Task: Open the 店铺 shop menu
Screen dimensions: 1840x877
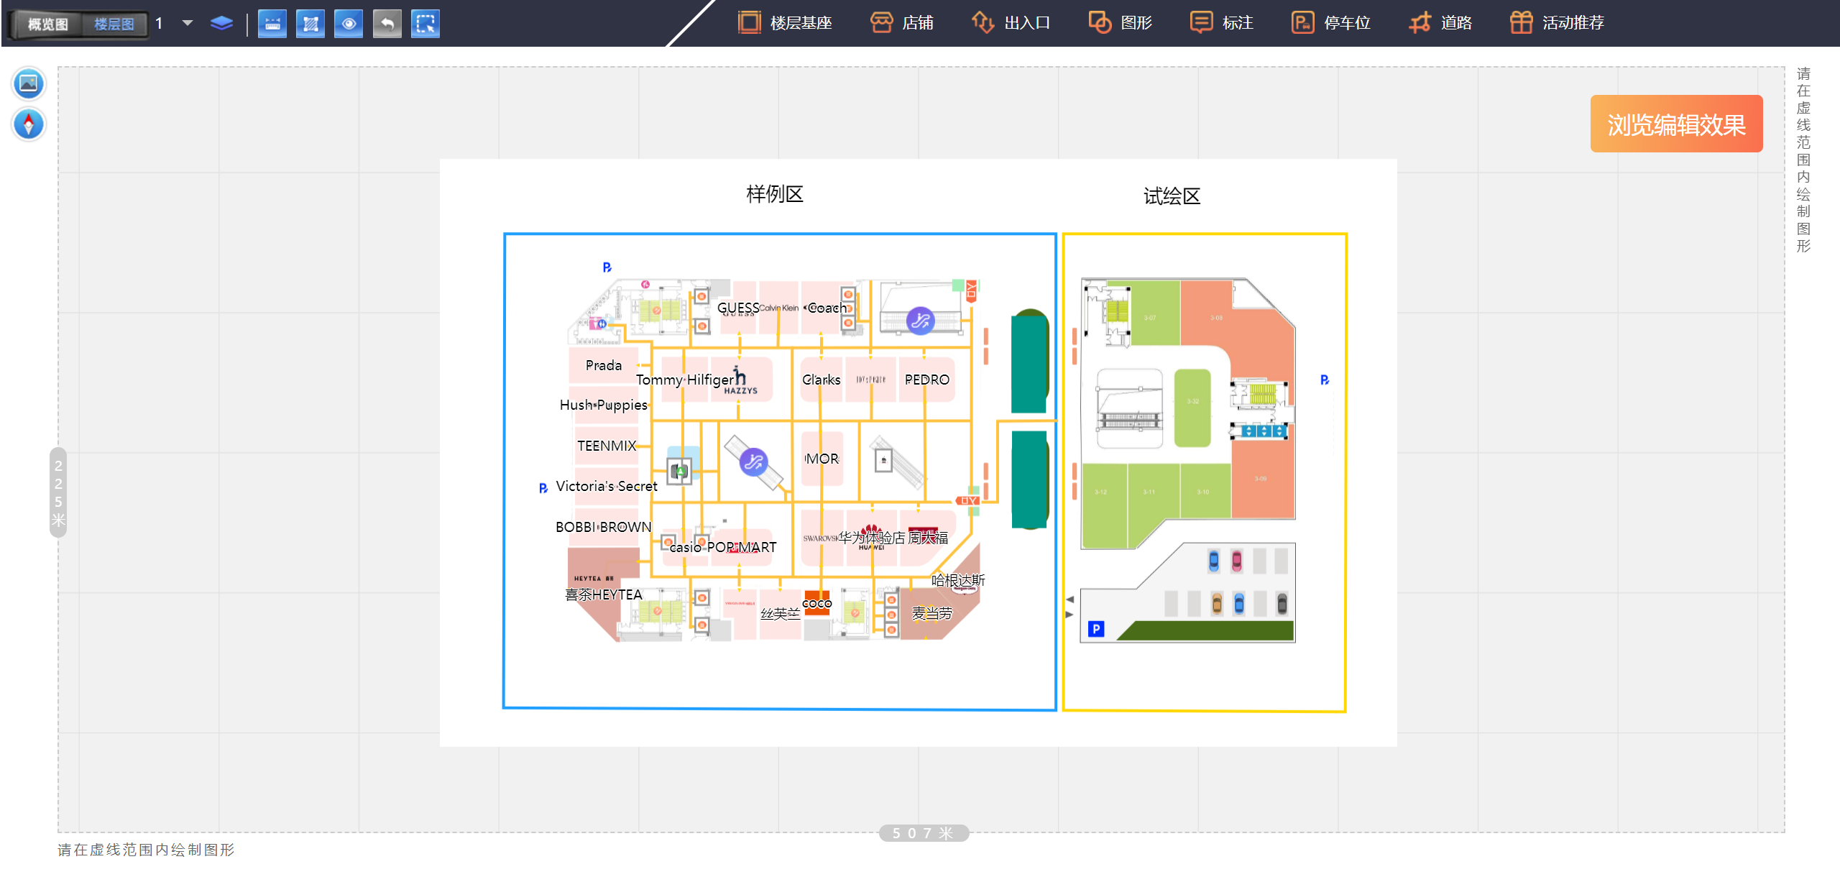Action: click(902, 23)
